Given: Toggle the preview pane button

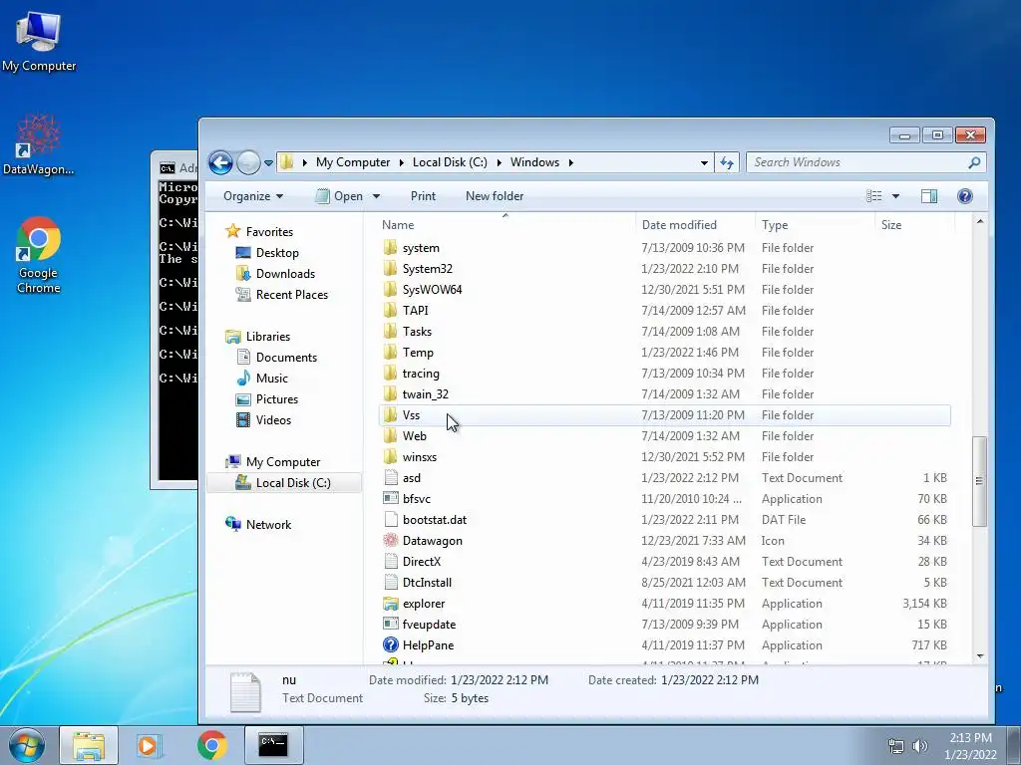Looking at the screenshot, I should point(929,196).
